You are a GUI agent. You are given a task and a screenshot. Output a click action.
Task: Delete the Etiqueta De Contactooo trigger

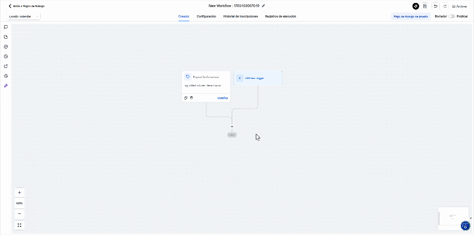[x=191, y=98]
